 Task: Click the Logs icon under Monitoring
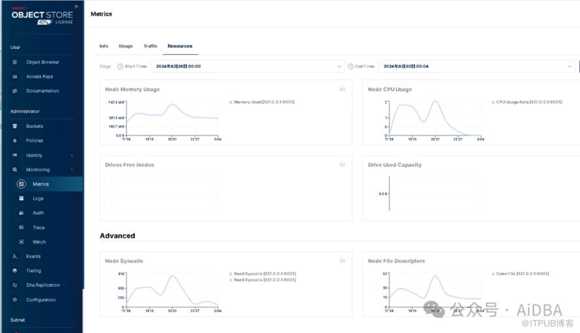pos(21,198)
